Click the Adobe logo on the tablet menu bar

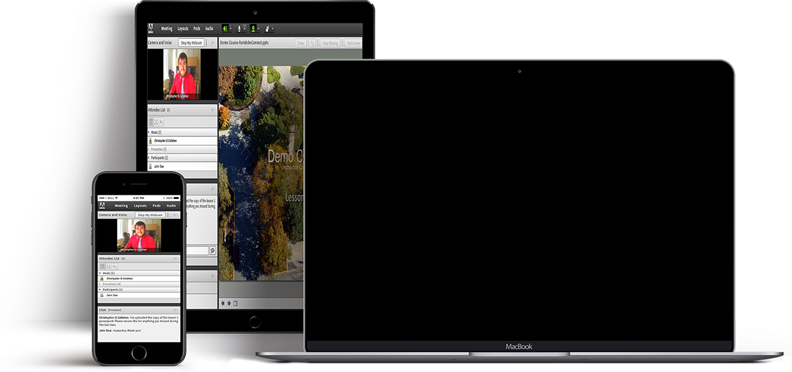point(151,29)
